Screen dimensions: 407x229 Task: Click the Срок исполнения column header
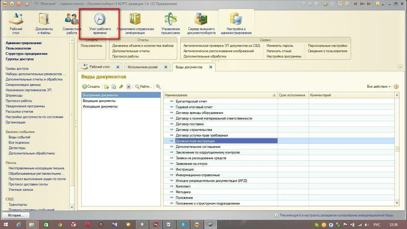293,95
